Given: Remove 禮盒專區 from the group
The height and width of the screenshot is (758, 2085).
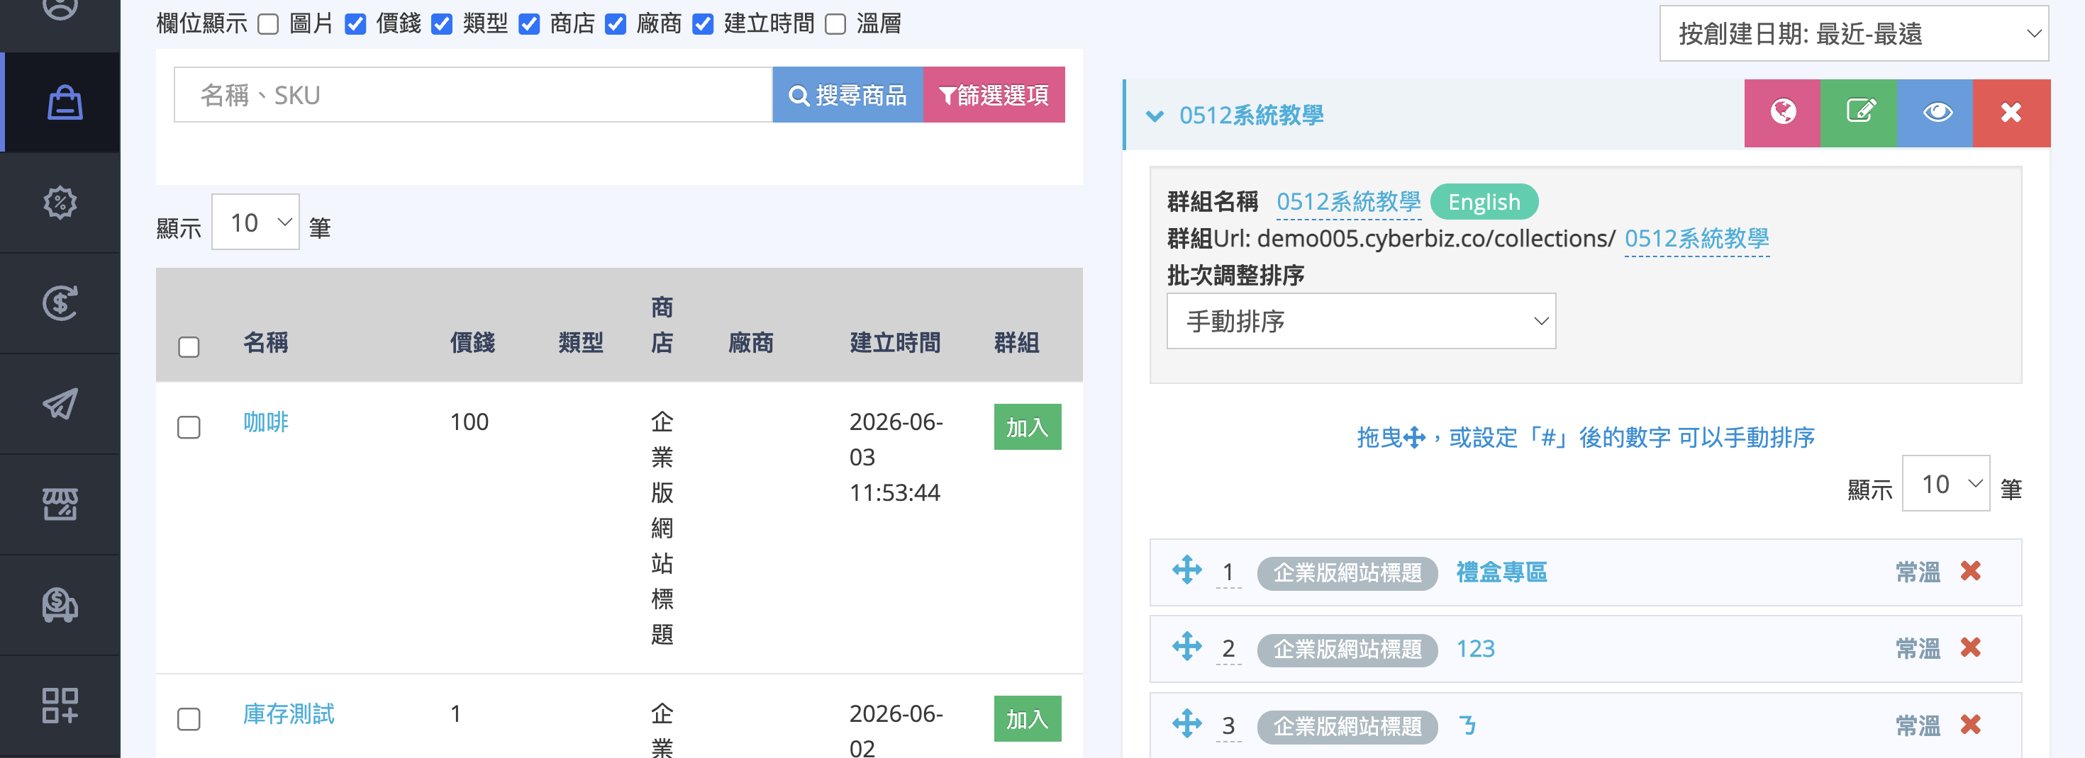Looking at the screenshot, I should point(1971,571).
